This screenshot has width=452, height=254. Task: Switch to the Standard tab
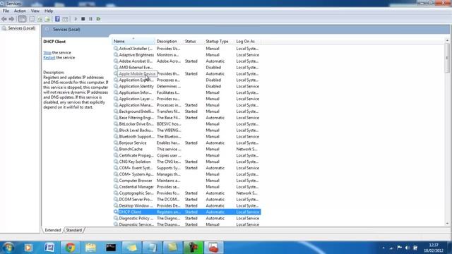[73, 230]
